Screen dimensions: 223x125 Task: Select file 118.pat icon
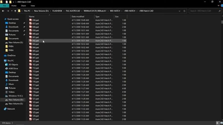pyautogui.click(x=30, y=89)
